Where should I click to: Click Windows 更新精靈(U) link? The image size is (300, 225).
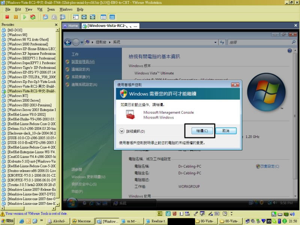88,177
